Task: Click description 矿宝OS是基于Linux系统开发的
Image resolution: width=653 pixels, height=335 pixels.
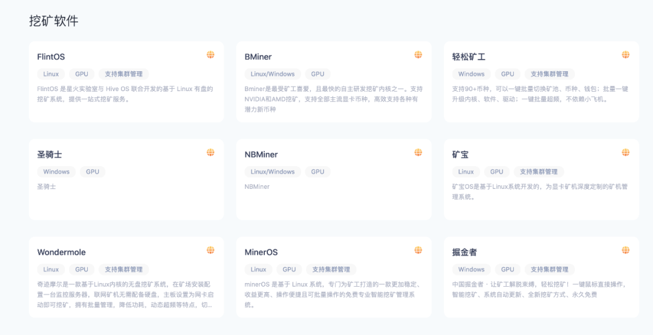Action: point(540,191)
